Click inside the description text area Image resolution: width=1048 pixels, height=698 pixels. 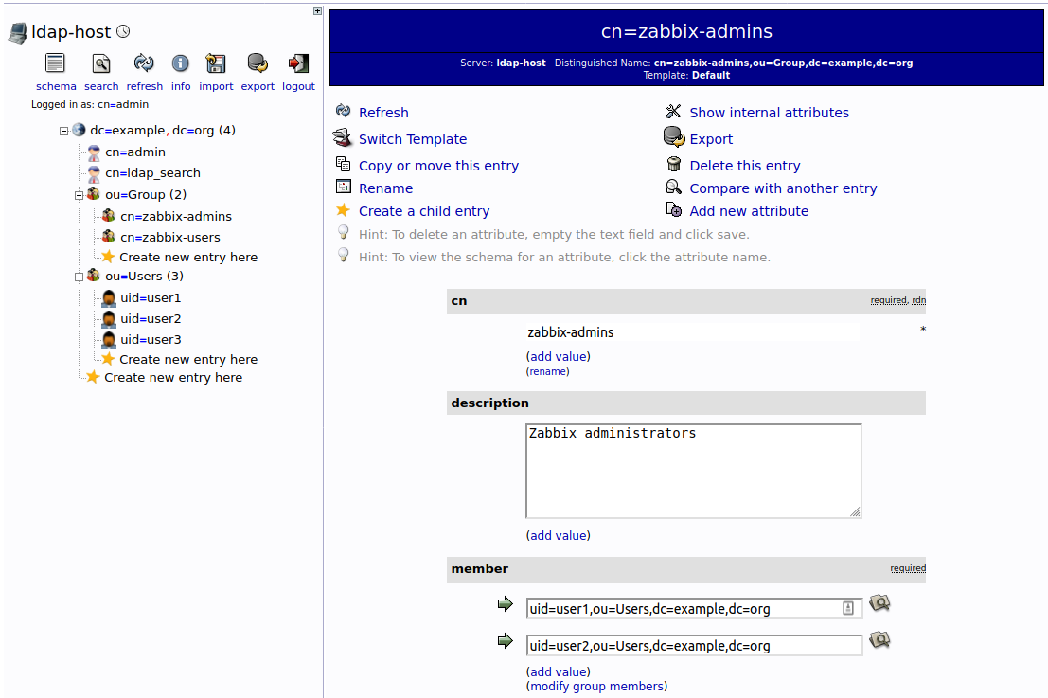point(693,471)
